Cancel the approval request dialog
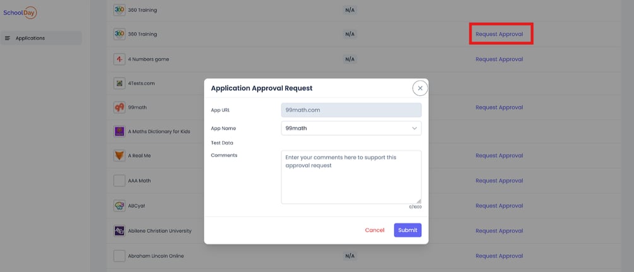 [375, 230]
